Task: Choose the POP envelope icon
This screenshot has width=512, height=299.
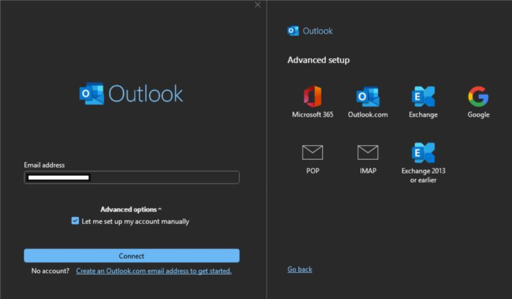Action: coord(312,152)
